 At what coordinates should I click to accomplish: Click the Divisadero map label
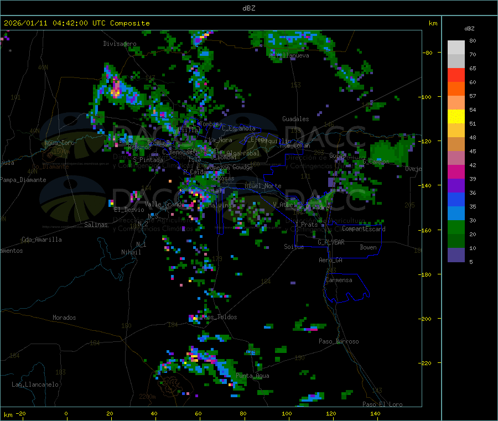(120, 44)
